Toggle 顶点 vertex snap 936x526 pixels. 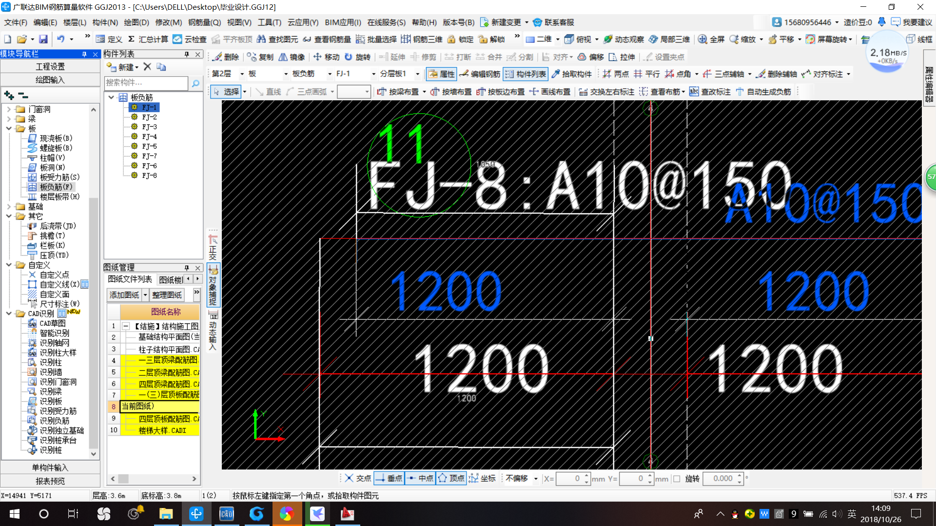click(451, 478)
